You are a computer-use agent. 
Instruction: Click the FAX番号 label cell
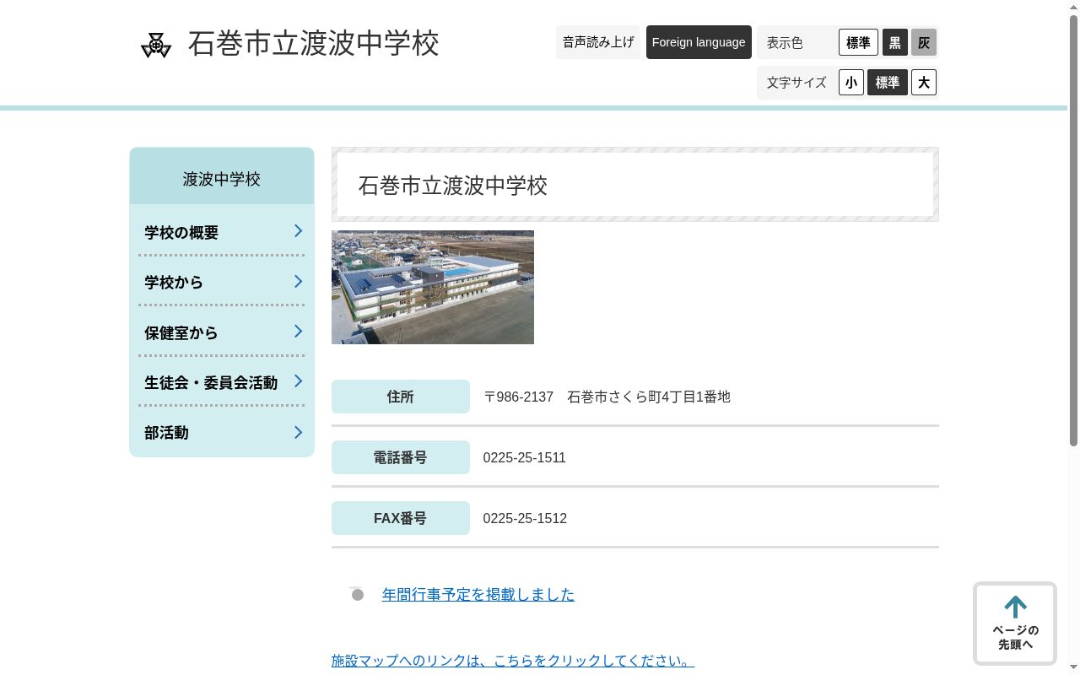tap(401, 518)
